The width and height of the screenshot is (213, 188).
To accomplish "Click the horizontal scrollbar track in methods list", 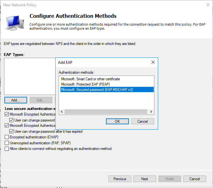I will click(x=106, y=112).
